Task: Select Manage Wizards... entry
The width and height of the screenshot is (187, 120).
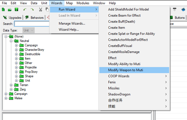Action: point(74,24)
